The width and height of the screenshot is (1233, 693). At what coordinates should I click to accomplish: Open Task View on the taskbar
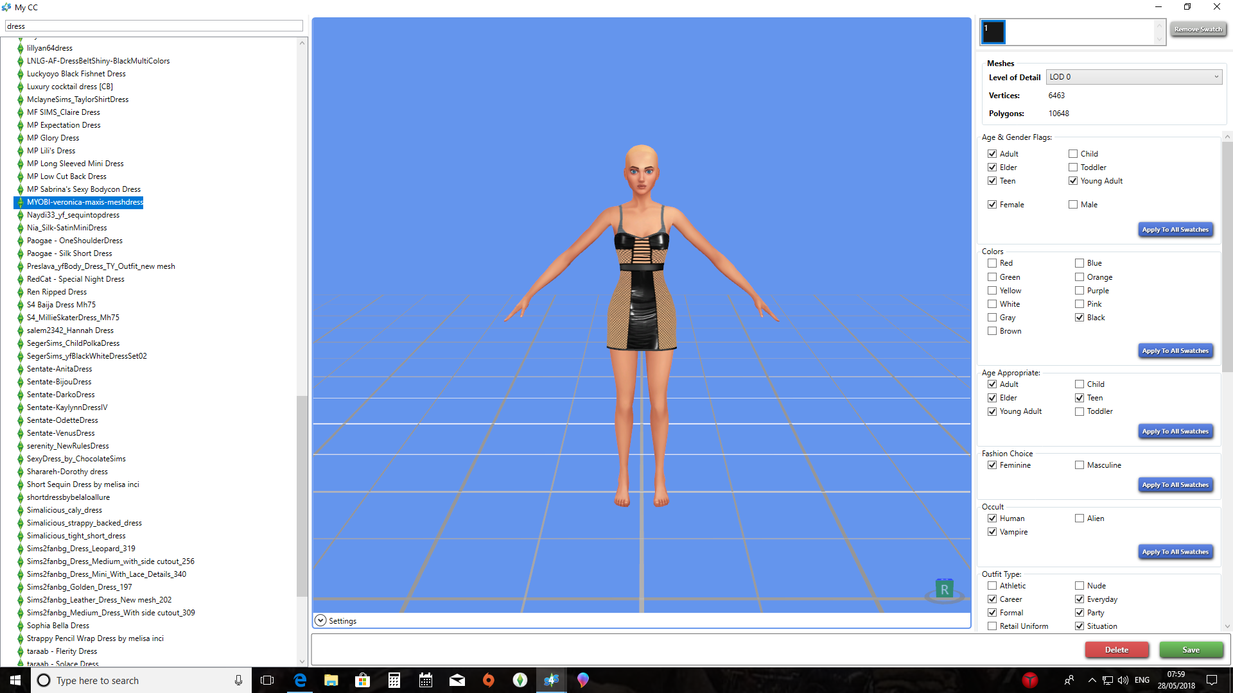(x=267, y=680)
